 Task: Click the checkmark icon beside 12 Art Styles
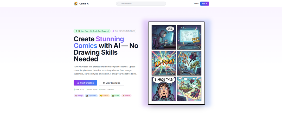coord(87,89)
